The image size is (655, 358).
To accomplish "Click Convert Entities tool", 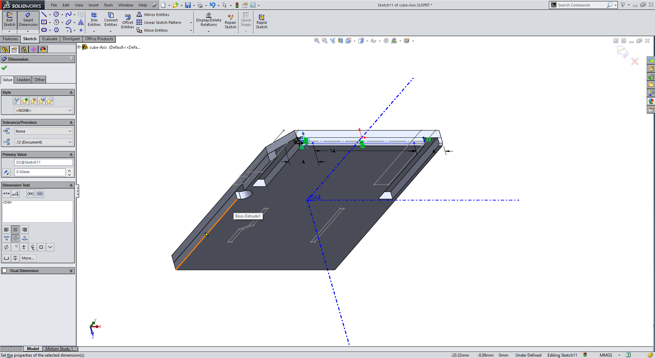I will tap(111, 20).
